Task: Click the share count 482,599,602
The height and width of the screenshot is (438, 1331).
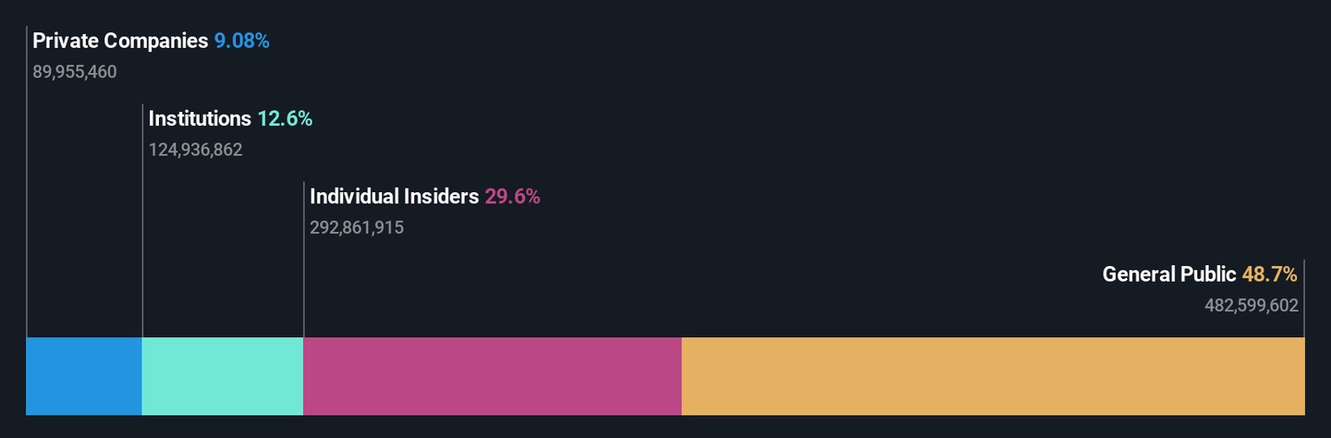Action: (1252, 305)
